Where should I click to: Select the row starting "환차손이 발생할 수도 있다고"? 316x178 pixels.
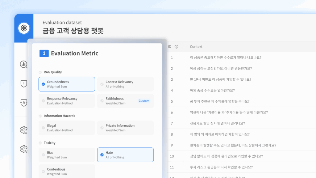pyautogui.click(x=241, y=145)
